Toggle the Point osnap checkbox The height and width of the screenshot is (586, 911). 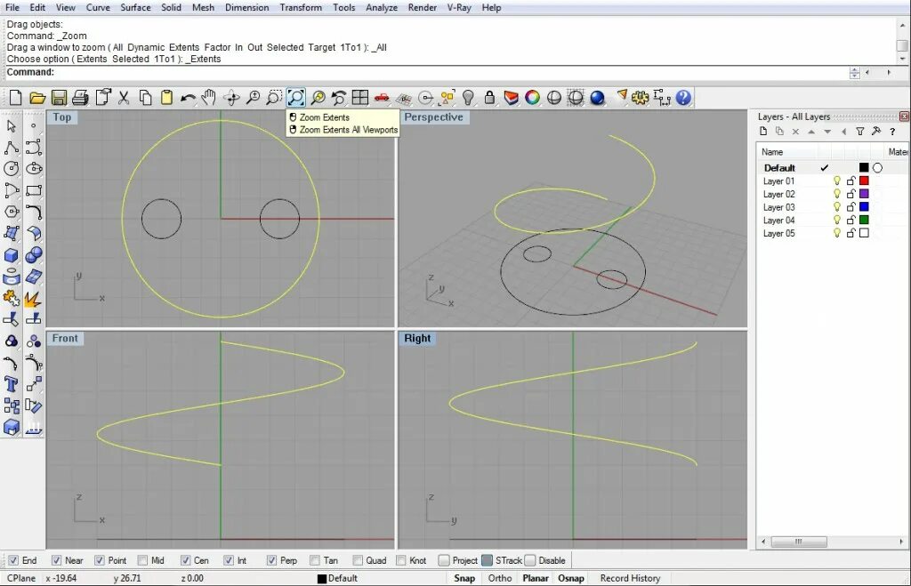pyautogui.click(x=100, y=560)
